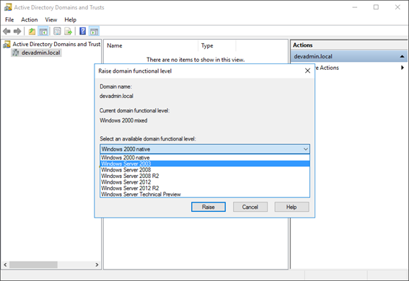Close the Raise domain functional level dialog

point(307,71)
